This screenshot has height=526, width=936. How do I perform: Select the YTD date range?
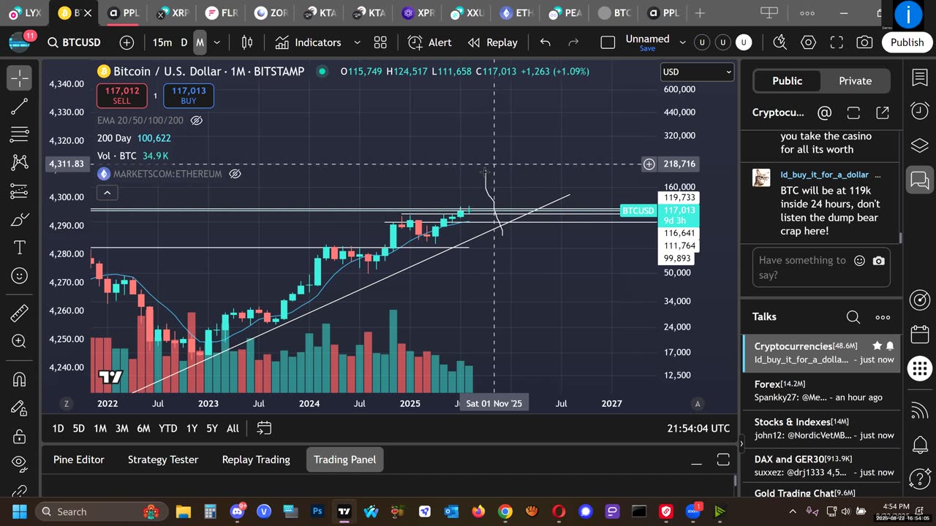pos(168,428)
